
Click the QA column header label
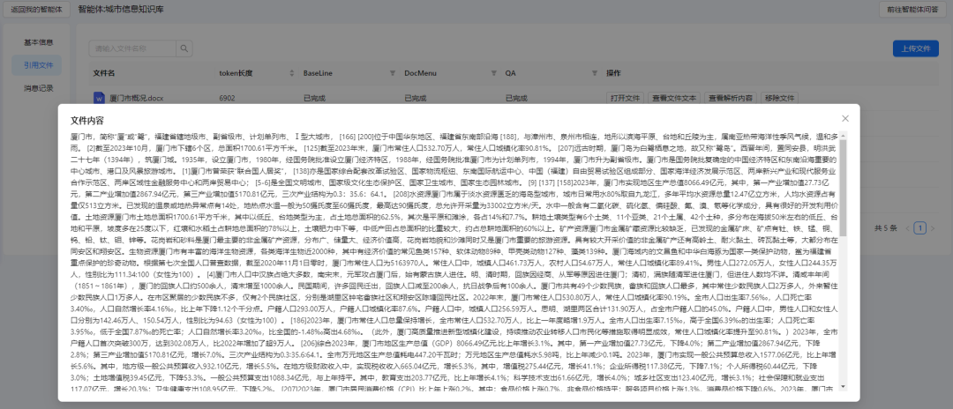pyautogui.click(x=511, y=73)
